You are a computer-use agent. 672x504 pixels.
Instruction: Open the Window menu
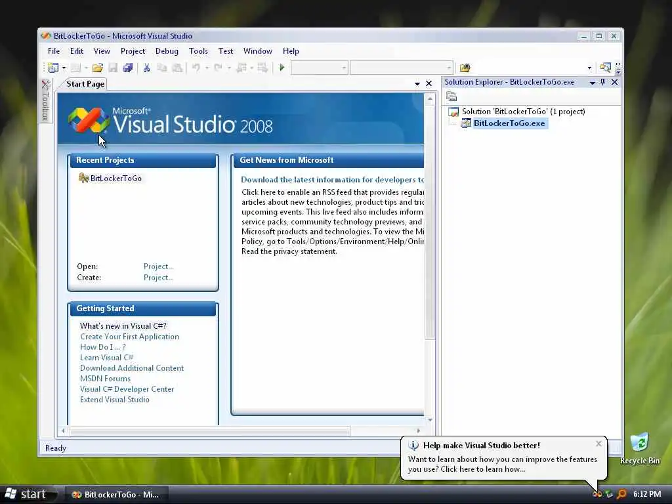tap(257, 51)
